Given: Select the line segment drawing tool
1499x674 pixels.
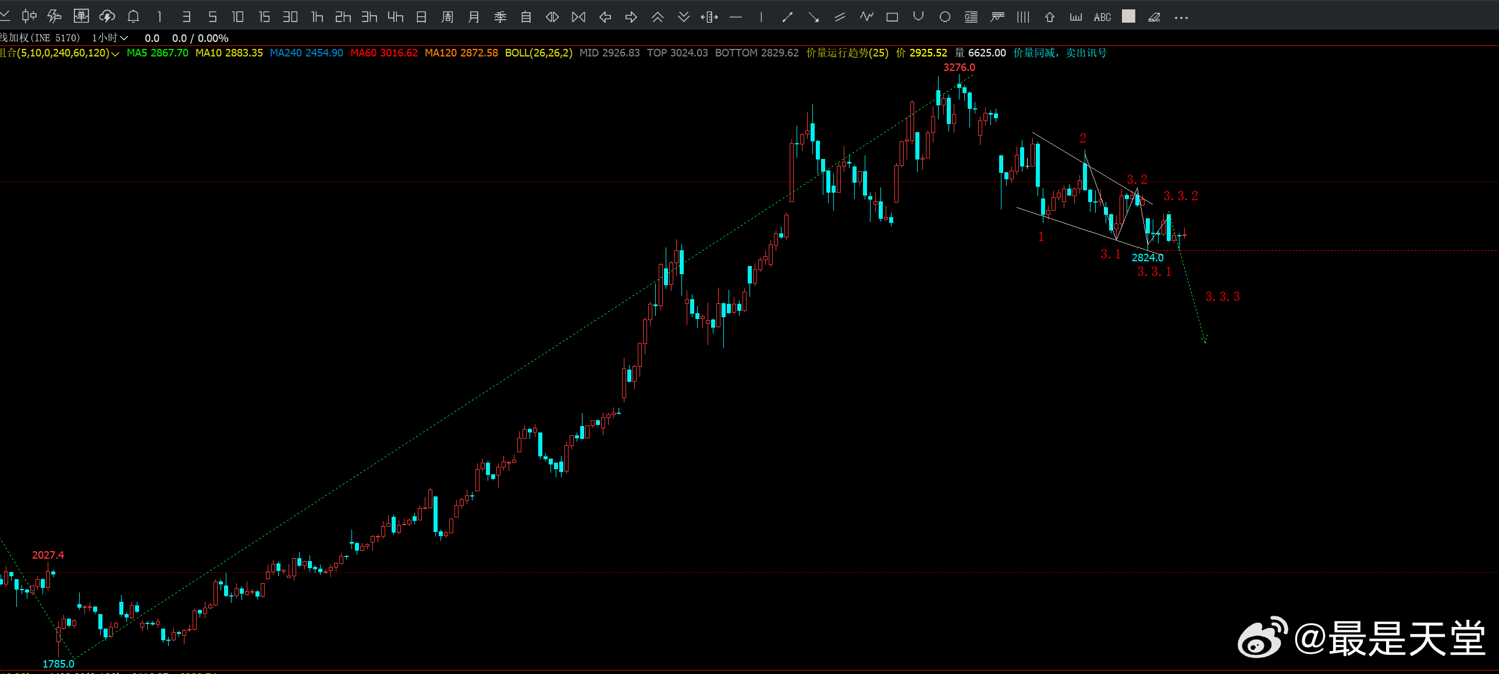Looking at the screenshot, I should coord(787,17).
